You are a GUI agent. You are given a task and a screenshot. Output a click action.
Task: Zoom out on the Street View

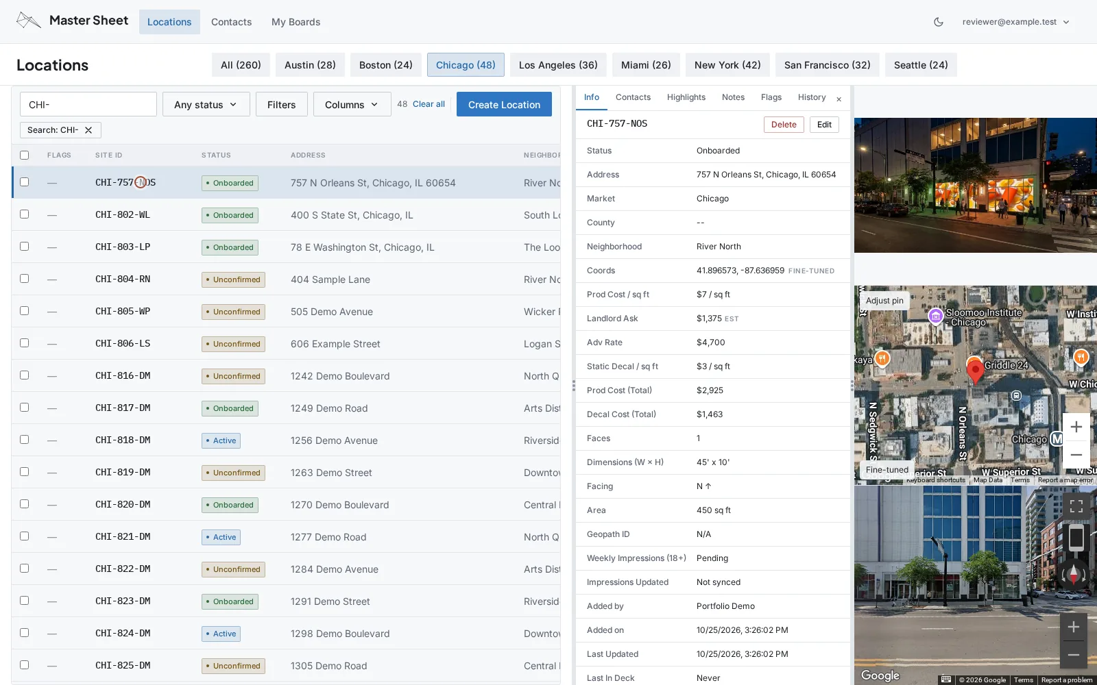coord(1074,655)
